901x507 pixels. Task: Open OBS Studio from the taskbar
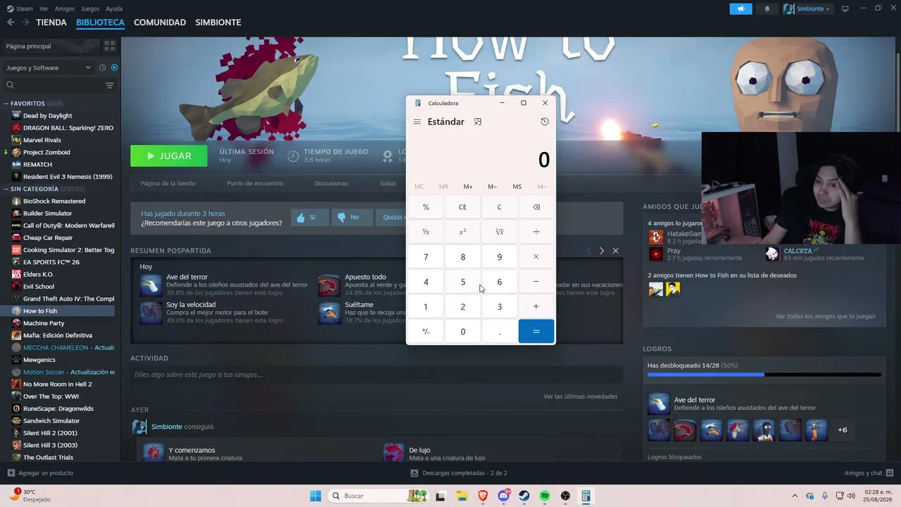[x=565, y=496]
